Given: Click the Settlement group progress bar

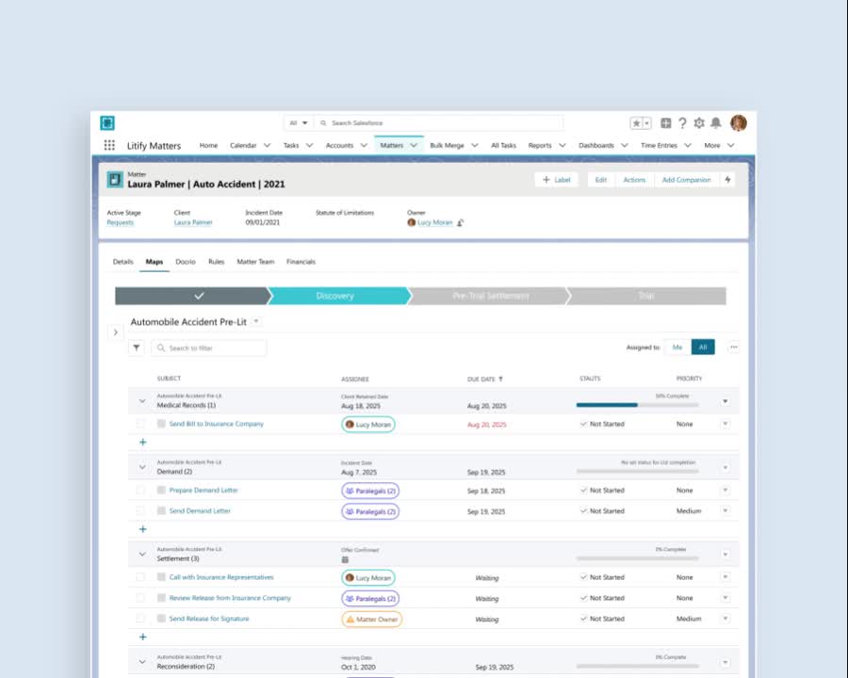Looking at the screenshot, I should click(637, 558).
